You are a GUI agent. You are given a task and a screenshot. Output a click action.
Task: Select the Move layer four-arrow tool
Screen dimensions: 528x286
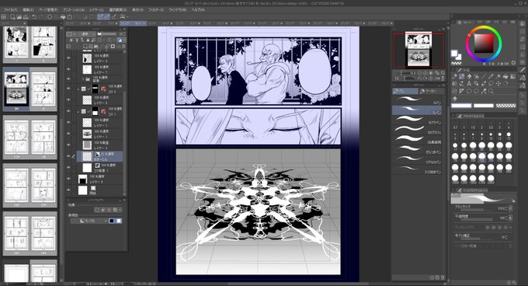pyautogui.click(x=498, y=83)
